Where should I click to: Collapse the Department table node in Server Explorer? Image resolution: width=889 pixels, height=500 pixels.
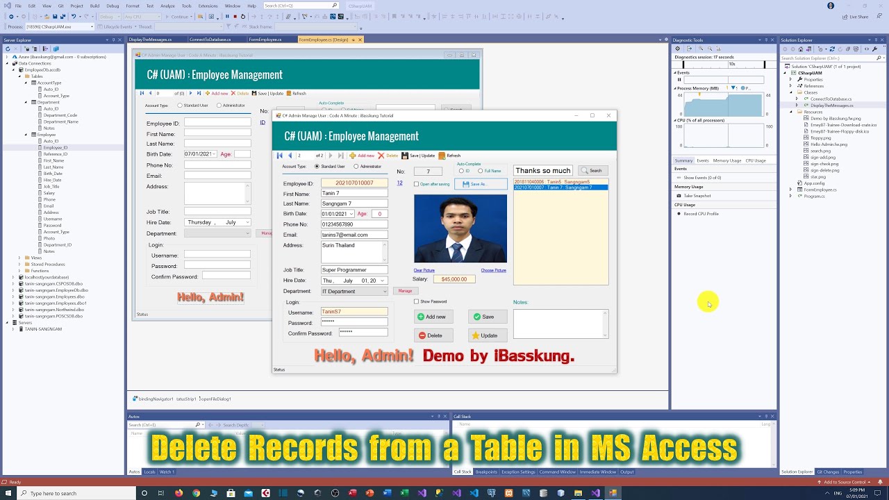26,102
